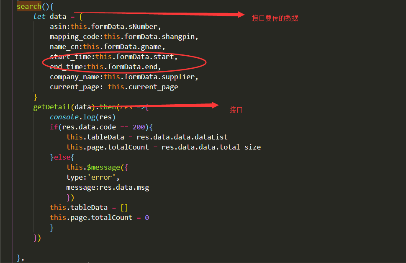
Task: Click the red annotation 接口要传的数据
Action: 275,18
